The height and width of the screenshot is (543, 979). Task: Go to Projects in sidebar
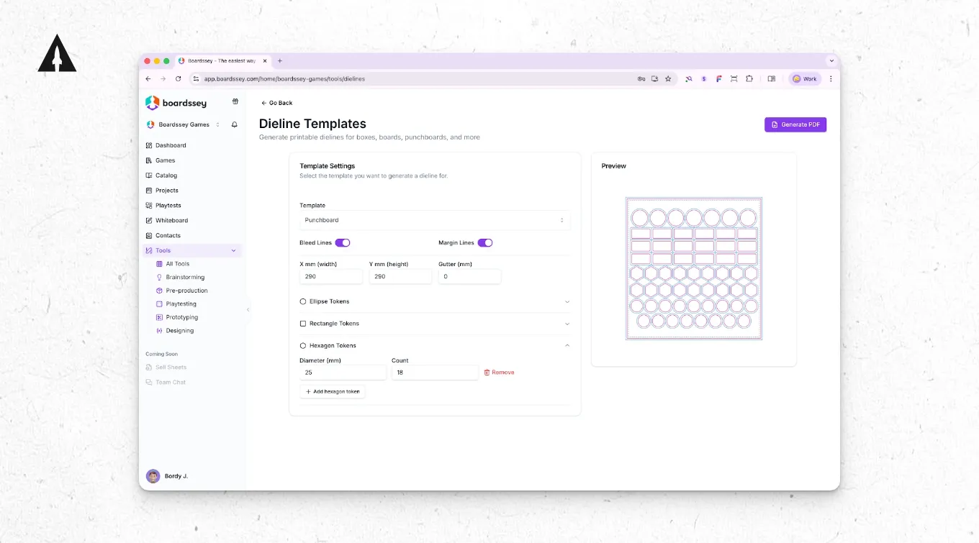(x=167, y=191)
